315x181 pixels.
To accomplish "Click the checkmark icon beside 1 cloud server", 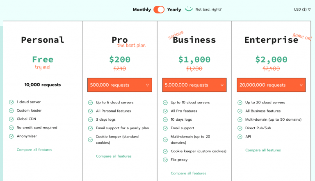I will (11, 102).
